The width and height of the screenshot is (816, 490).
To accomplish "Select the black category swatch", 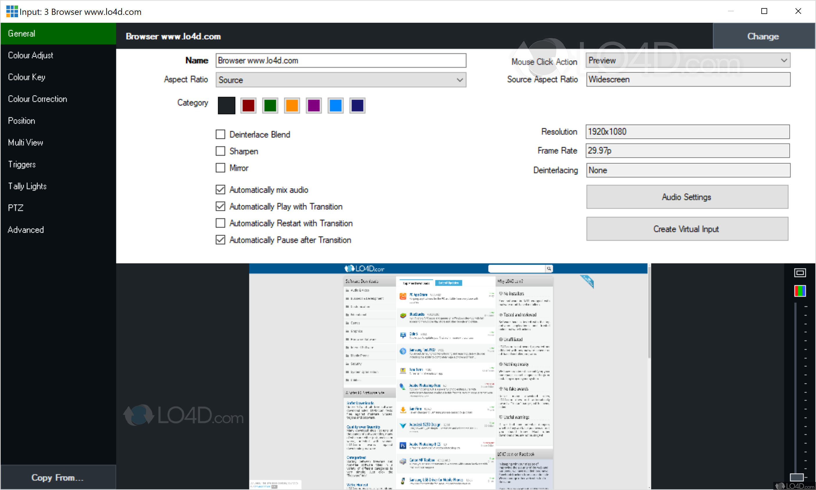I will [226, 106].
